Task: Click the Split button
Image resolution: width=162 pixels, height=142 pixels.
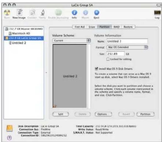Action: pyautogui.click(x=61, y=114)
